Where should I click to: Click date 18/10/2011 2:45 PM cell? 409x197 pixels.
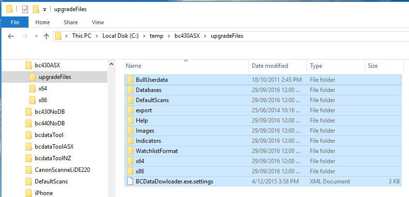coord(277,80)
